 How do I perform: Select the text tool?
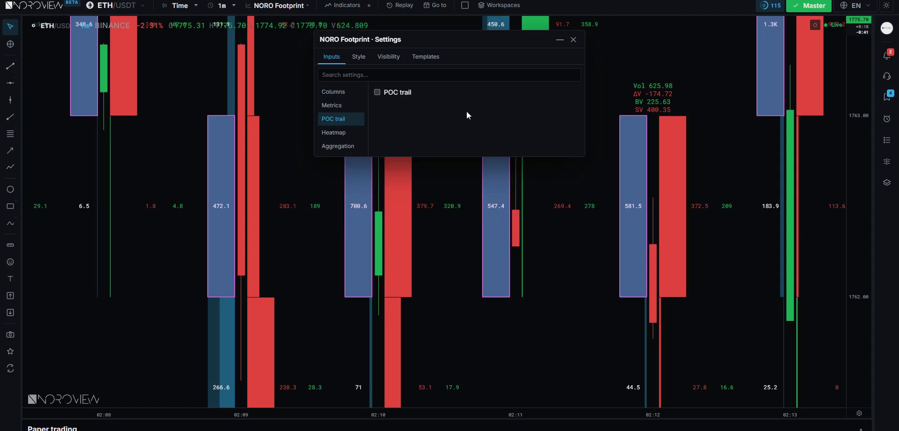point(10,279)
